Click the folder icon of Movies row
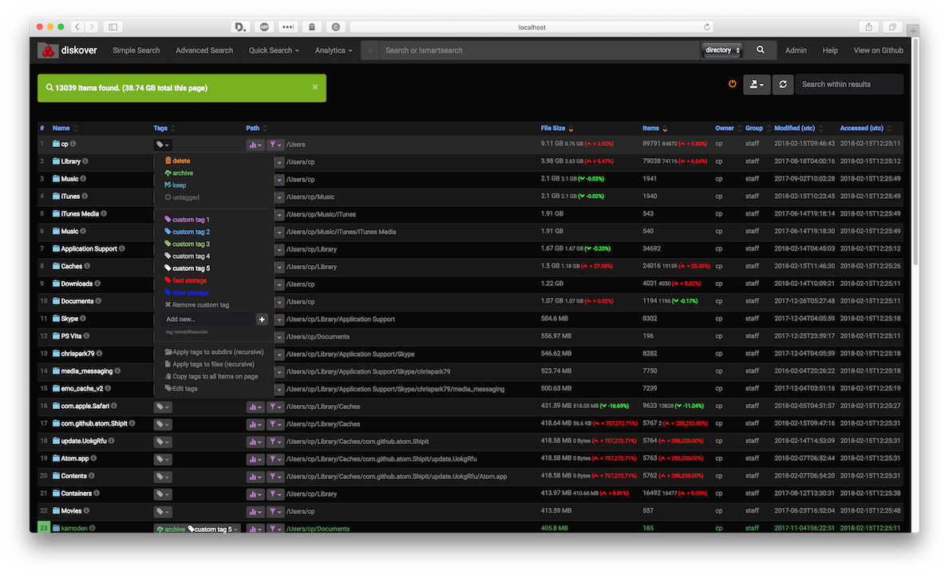This screenshot has width=949, height=575. point(56,511)
